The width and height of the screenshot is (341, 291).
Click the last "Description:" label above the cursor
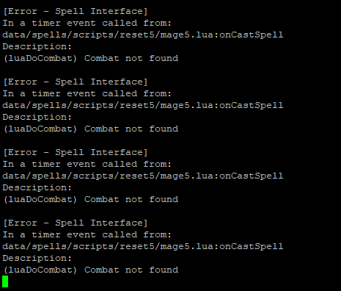tap(37, 258)
